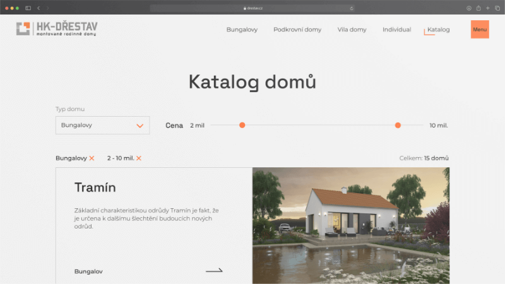The height and width of the screenshot is (284, 505).
Task: Open the Typ domu dropdown
Action: tap(102, 125)
